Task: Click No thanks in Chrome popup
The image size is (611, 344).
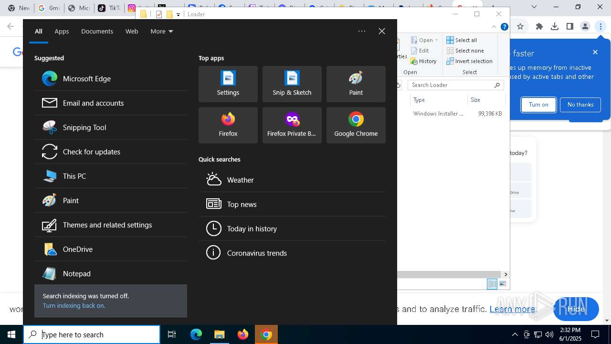Action: point(580,105)
